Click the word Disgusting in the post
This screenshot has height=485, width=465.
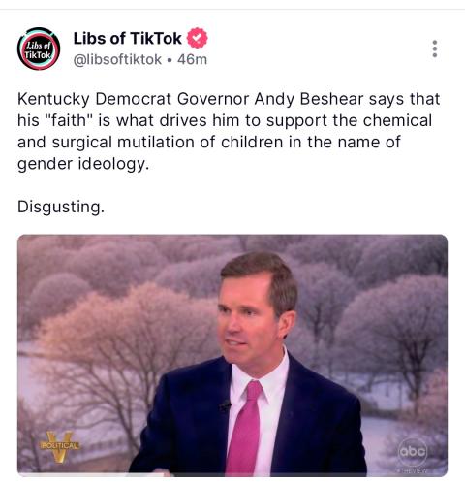click(61, 207)
